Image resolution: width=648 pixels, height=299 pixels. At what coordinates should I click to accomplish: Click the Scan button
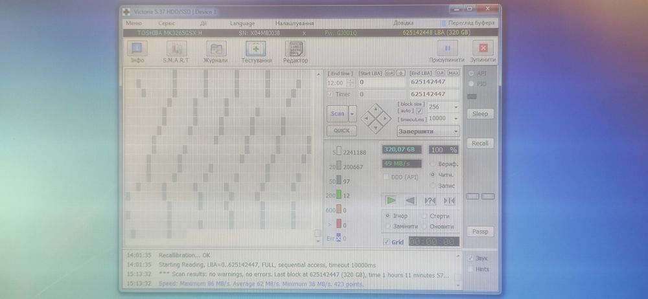tap(338, 113)
